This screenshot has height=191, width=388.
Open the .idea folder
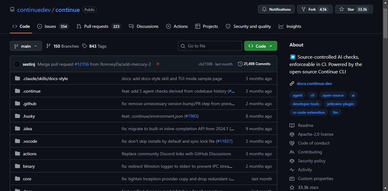tap(27, 129)
